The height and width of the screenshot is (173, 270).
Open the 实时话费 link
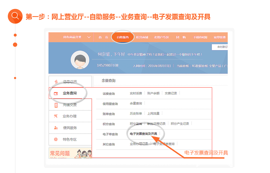136,93
